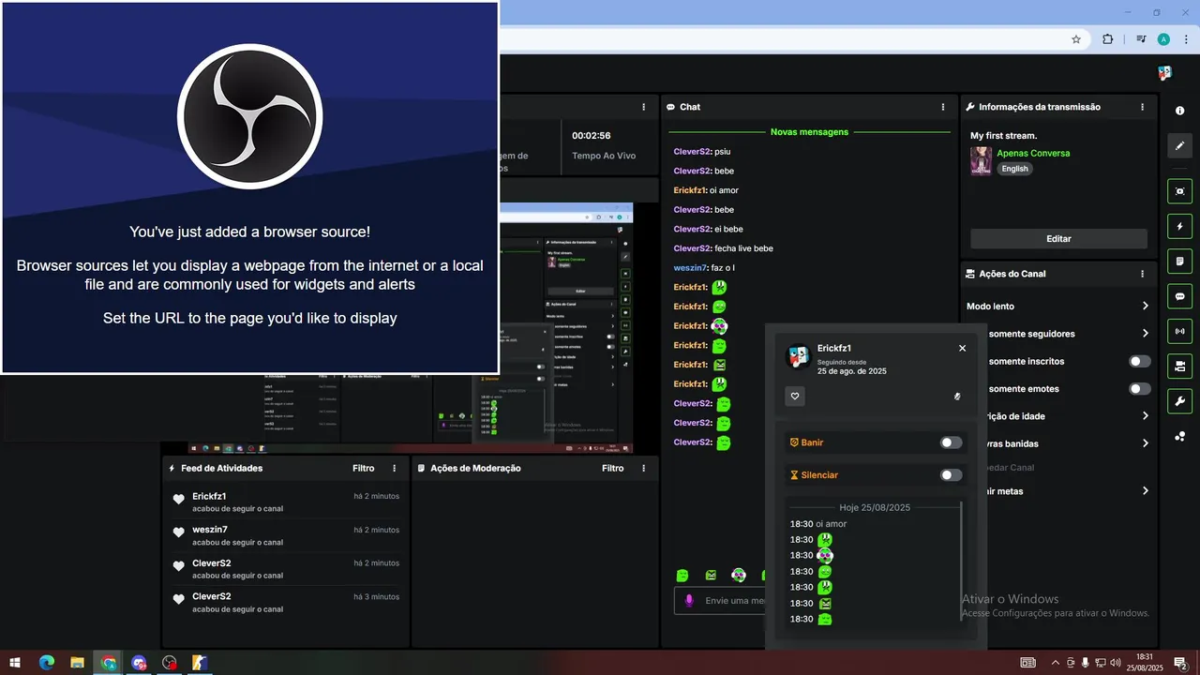The width and height of the screenshot is (1200, 675).
Task: Open Chrome media control icon
Action: 1141,39
